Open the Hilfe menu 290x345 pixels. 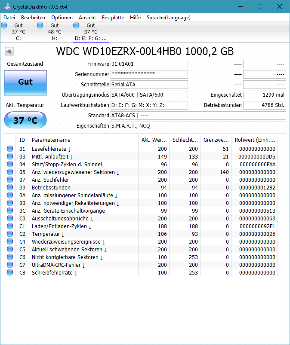point(135,18)
